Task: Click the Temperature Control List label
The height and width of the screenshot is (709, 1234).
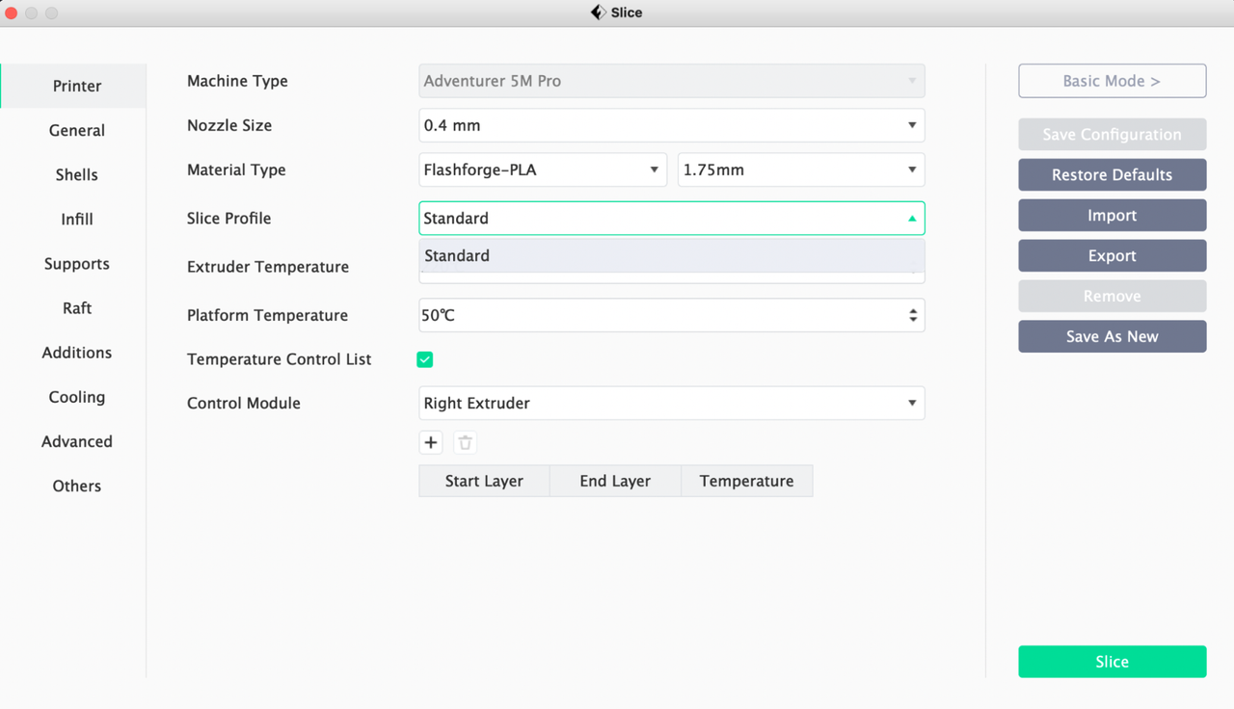Action: click(279, 359)
